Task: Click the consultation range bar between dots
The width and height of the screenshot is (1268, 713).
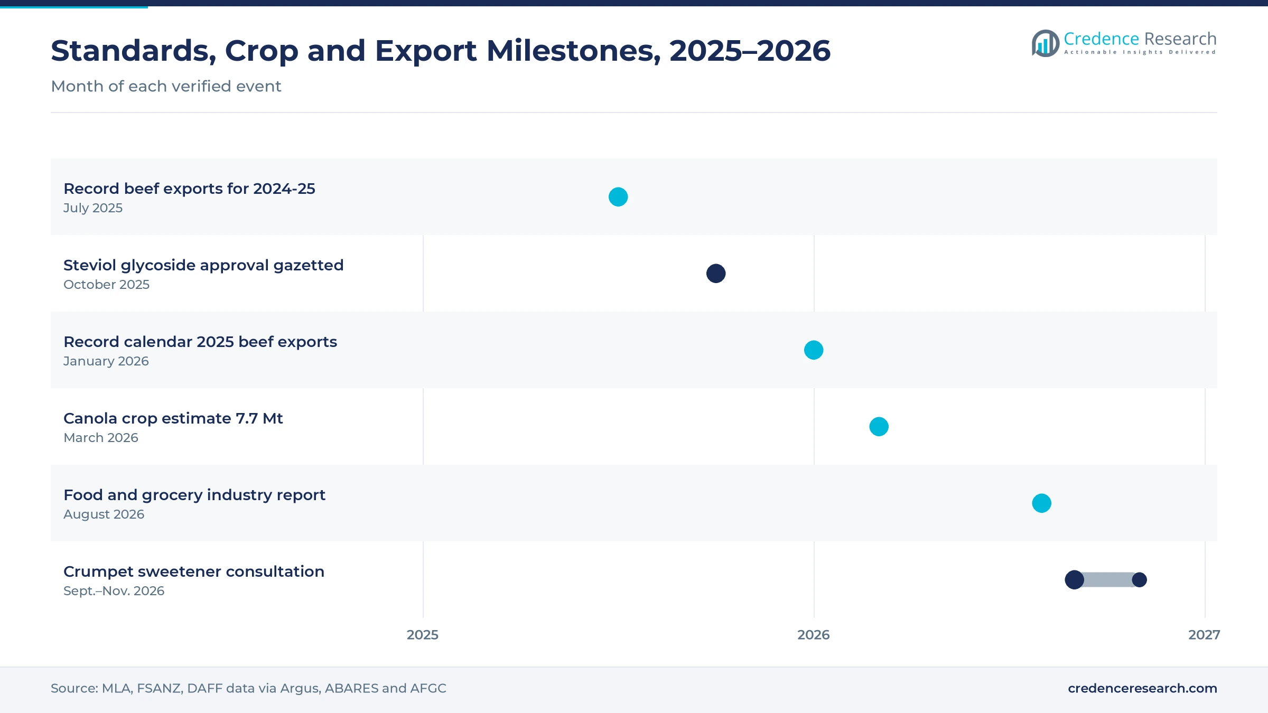Action: click(x=1107, y=580)
